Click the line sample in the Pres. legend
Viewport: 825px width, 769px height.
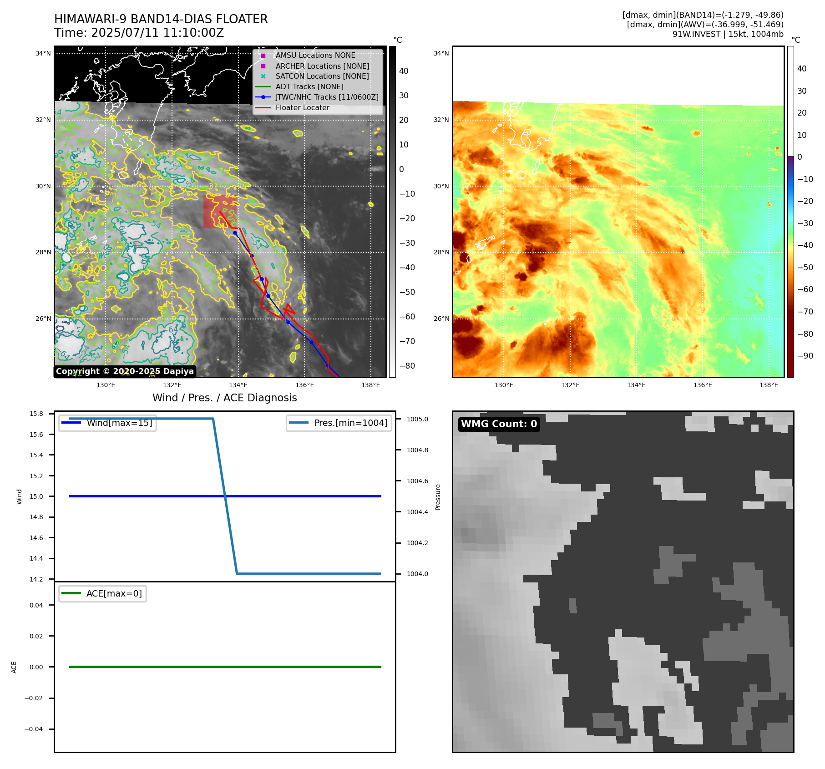pyautogui.click(x=299, y=423)
